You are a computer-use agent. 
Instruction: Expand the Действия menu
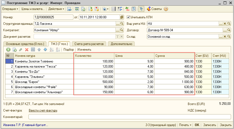pos(56,9)
